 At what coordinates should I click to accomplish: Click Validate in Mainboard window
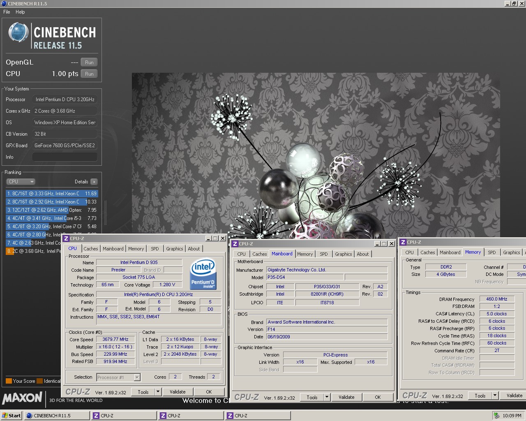[x=346, y=397]
